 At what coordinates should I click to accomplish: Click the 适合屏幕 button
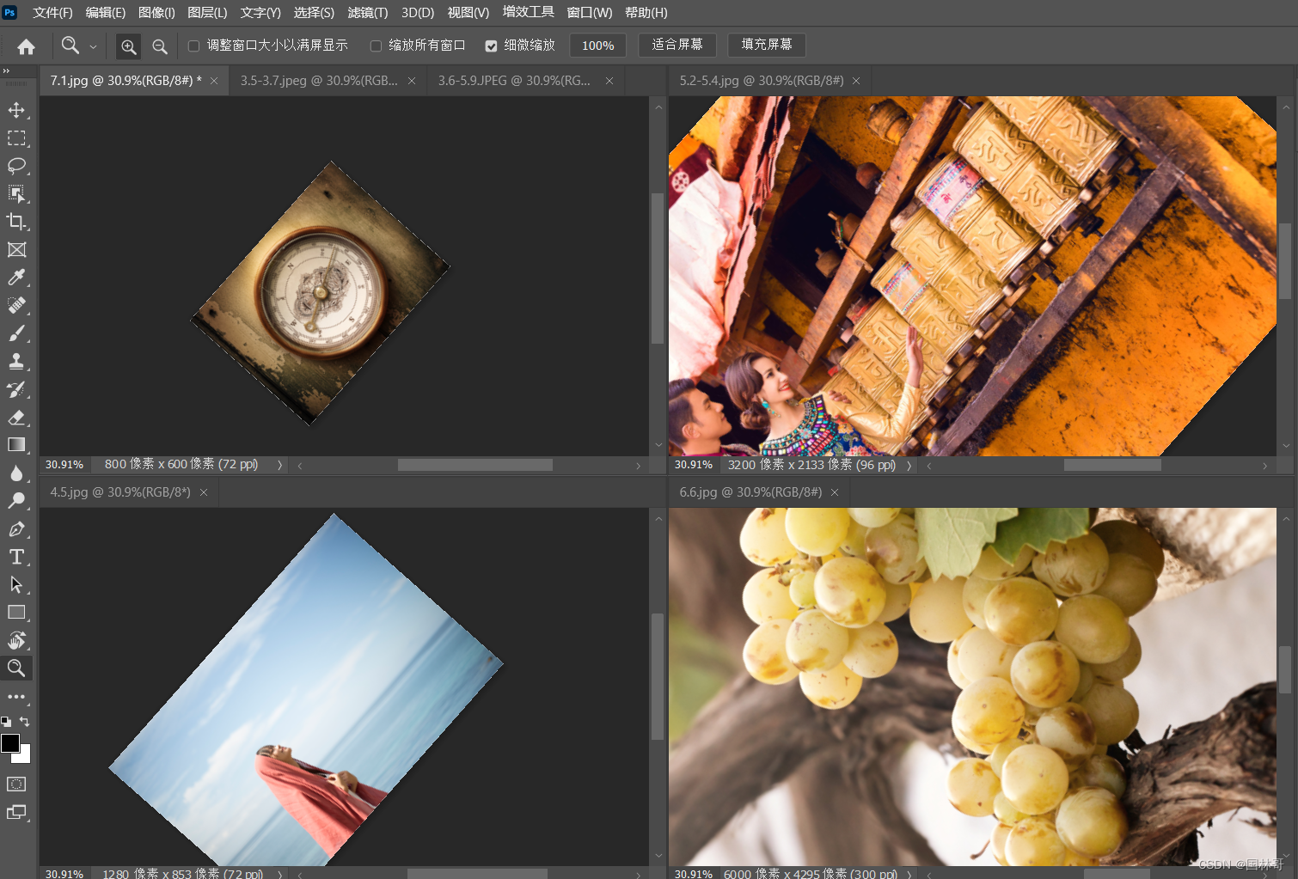(677, 45)
